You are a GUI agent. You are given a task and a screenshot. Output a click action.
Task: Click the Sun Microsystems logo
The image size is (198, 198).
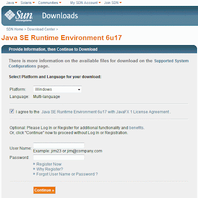18,16
